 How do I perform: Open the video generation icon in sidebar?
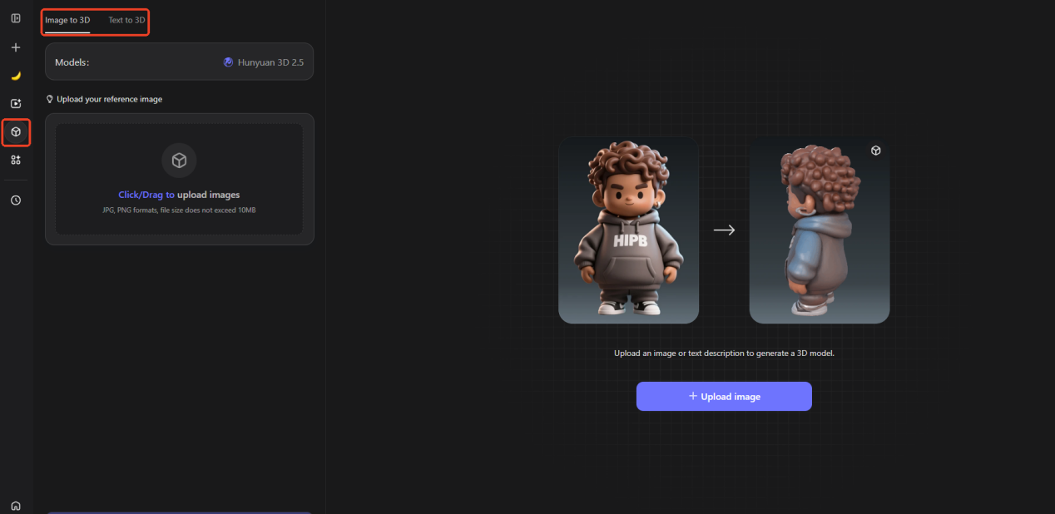[16, 104]
